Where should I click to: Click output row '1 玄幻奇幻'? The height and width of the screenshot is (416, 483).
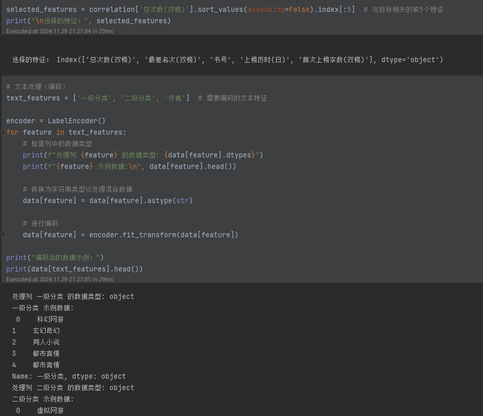pos(36,331)
